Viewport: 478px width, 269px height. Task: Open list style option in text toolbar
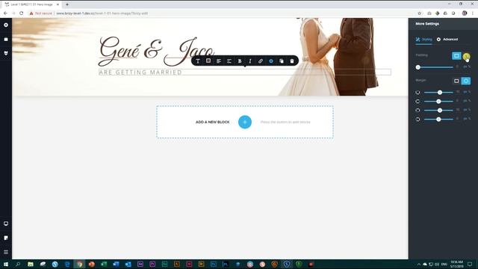click(x=229, y=61)
